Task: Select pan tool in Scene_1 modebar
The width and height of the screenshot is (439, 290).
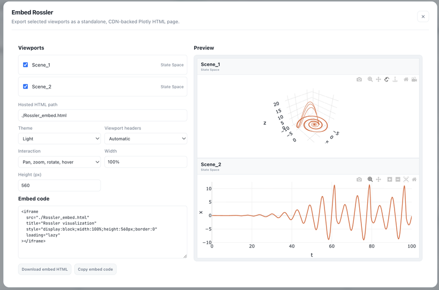Action: point(379,79)
